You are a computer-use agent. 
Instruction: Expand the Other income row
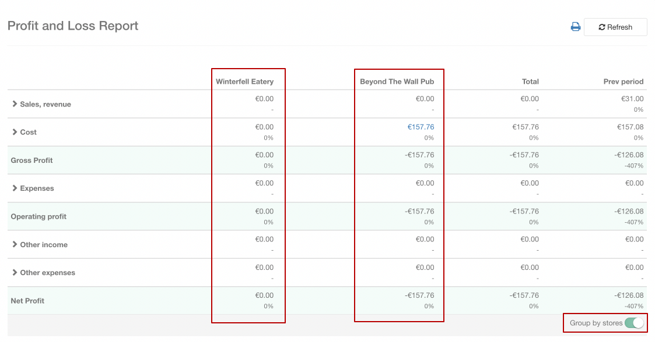pyautogui.click(x=15, y=245)
